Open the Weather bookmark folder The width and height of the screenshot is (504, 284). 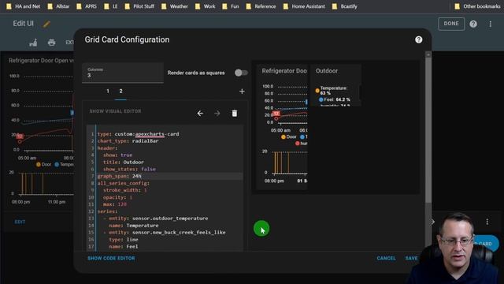[175, 6]
